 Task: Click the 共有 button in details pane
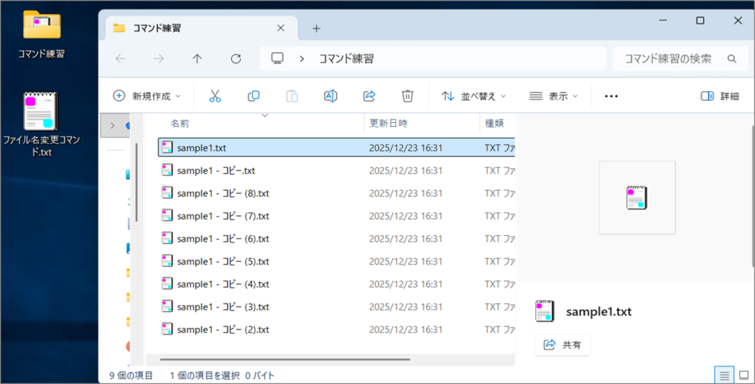click(563, 345)
